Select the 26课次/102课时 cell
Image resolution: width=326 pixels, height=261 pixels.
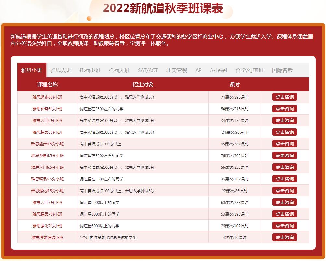pos(235,226)
